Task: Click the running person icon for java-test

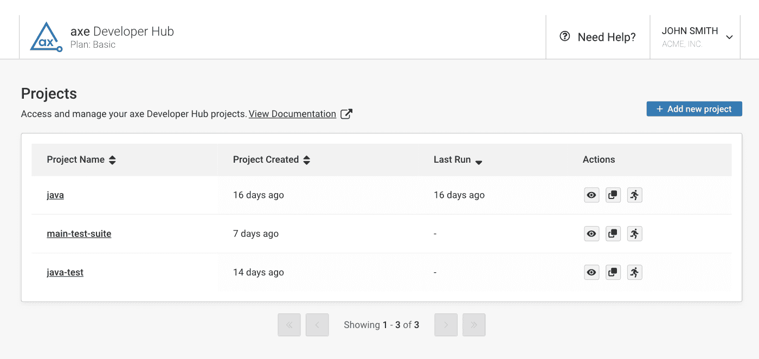Action: (x=634, y=272)
